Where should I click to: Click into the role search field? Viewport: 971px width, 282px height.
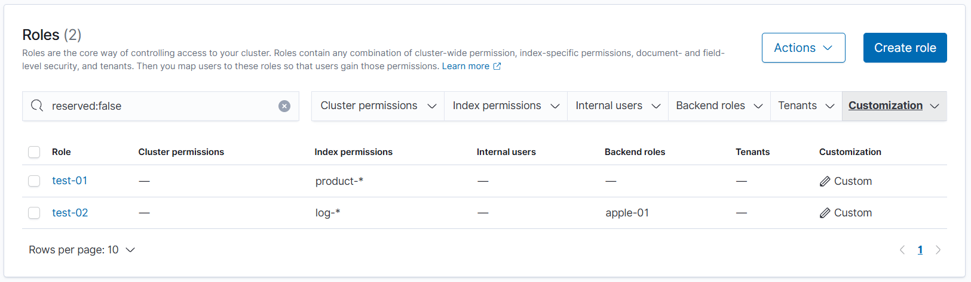[x=161, y=106]
